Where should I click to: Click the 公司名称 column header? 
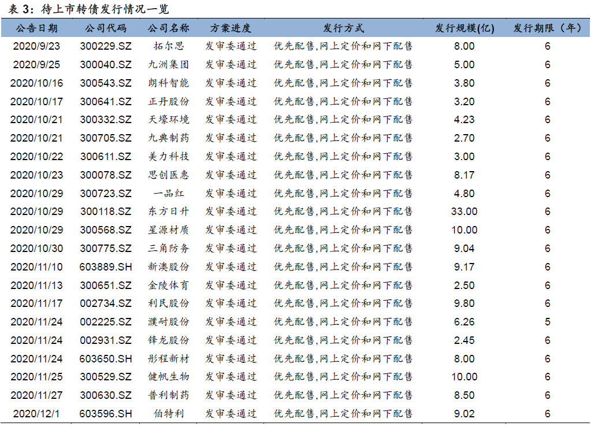point(169,28)
